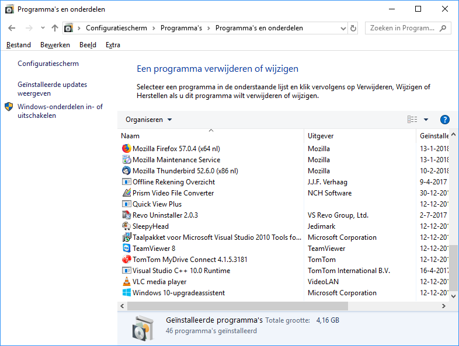
Task: Click install date 9-4-2017 cell
Action: pos(433,181)
